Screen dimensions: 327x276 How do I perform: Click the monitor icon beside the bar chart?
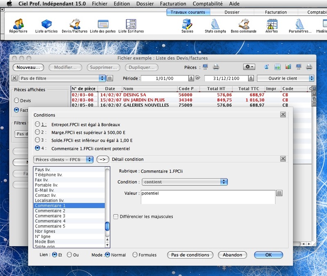pyautogui.click(x=299, y=67)
